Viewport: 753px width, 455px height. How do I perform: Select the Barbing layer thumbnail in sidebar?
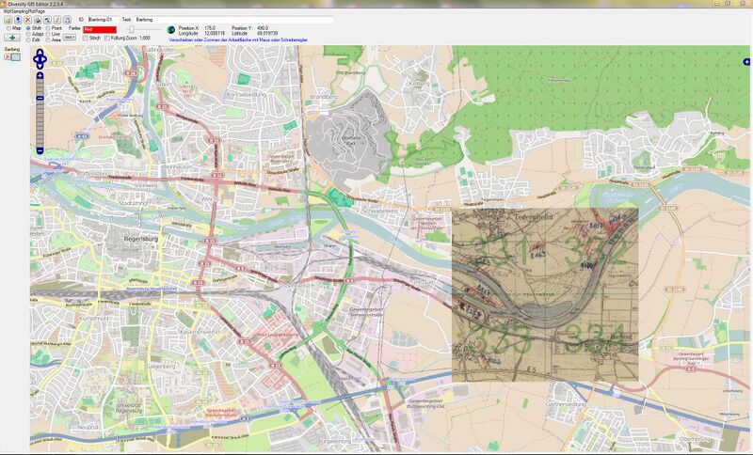(x=16, y=57)
